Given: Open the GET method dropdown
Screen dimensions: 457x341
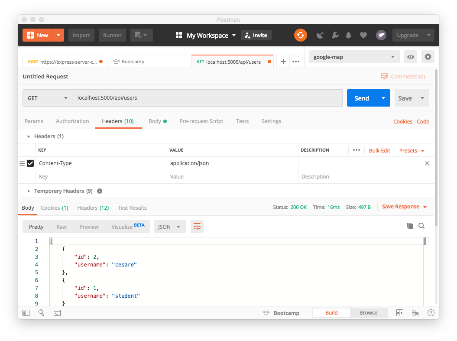Looking at the screenshot, I should point(48,98).
